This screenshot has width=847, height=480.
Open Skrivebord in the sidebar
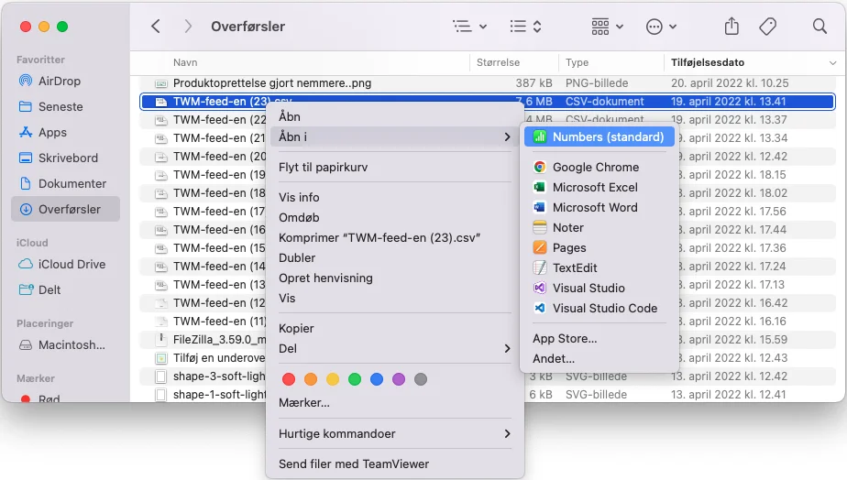(x=65, y=158)
